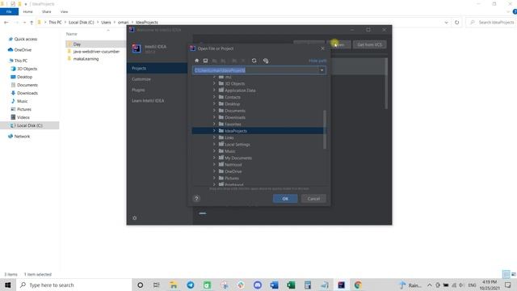The width and height of the screenshot is (517, 291).
Task: Click the Hide path link
Action: click(317, 61)
